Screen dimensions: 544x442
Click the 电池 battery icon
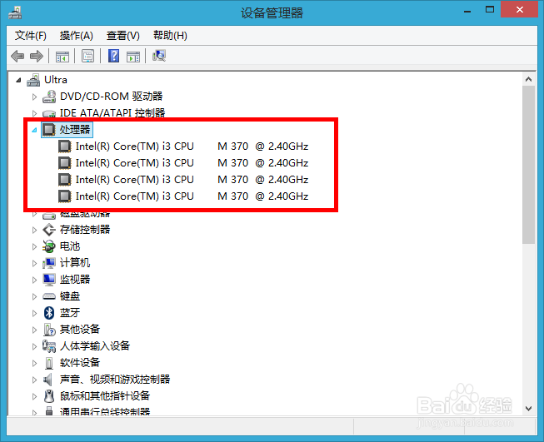click(49, 246)
